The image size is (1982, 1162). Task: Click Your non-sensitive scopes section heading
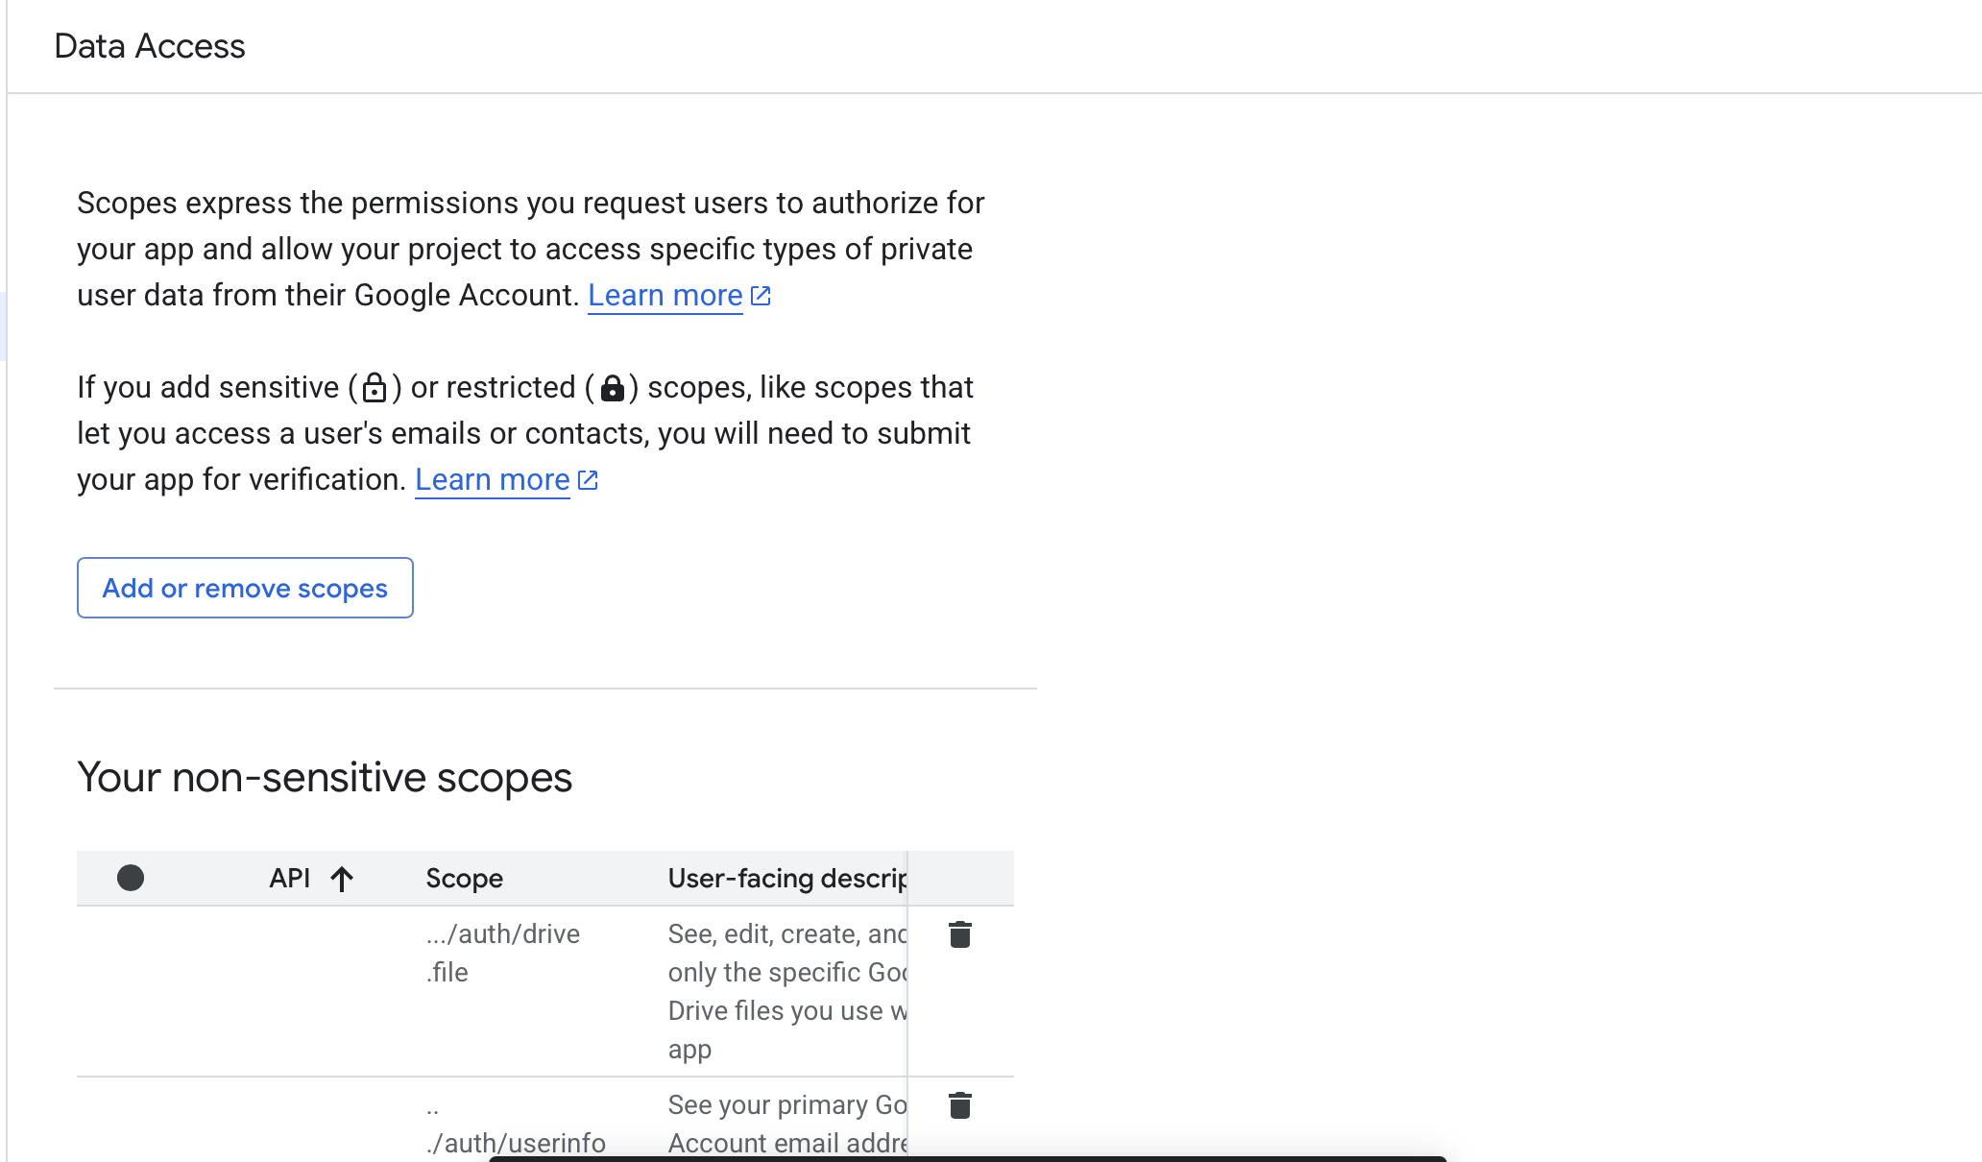326,778
